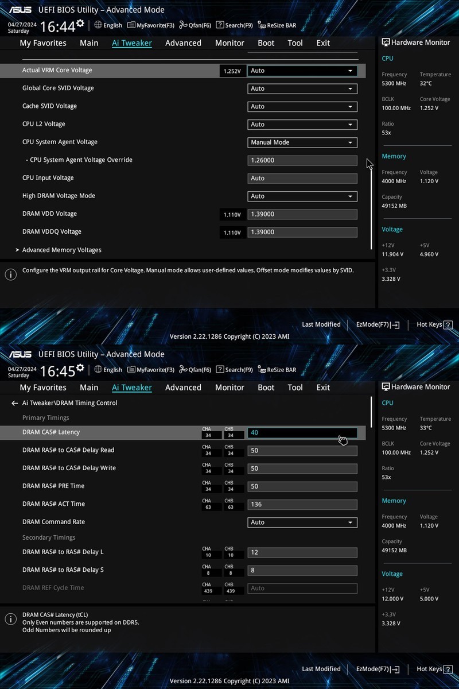The width and height of the screenshot is (459, 689).
Task: Click Last Modified on 16:45 screen
Action: coord(321,669)
